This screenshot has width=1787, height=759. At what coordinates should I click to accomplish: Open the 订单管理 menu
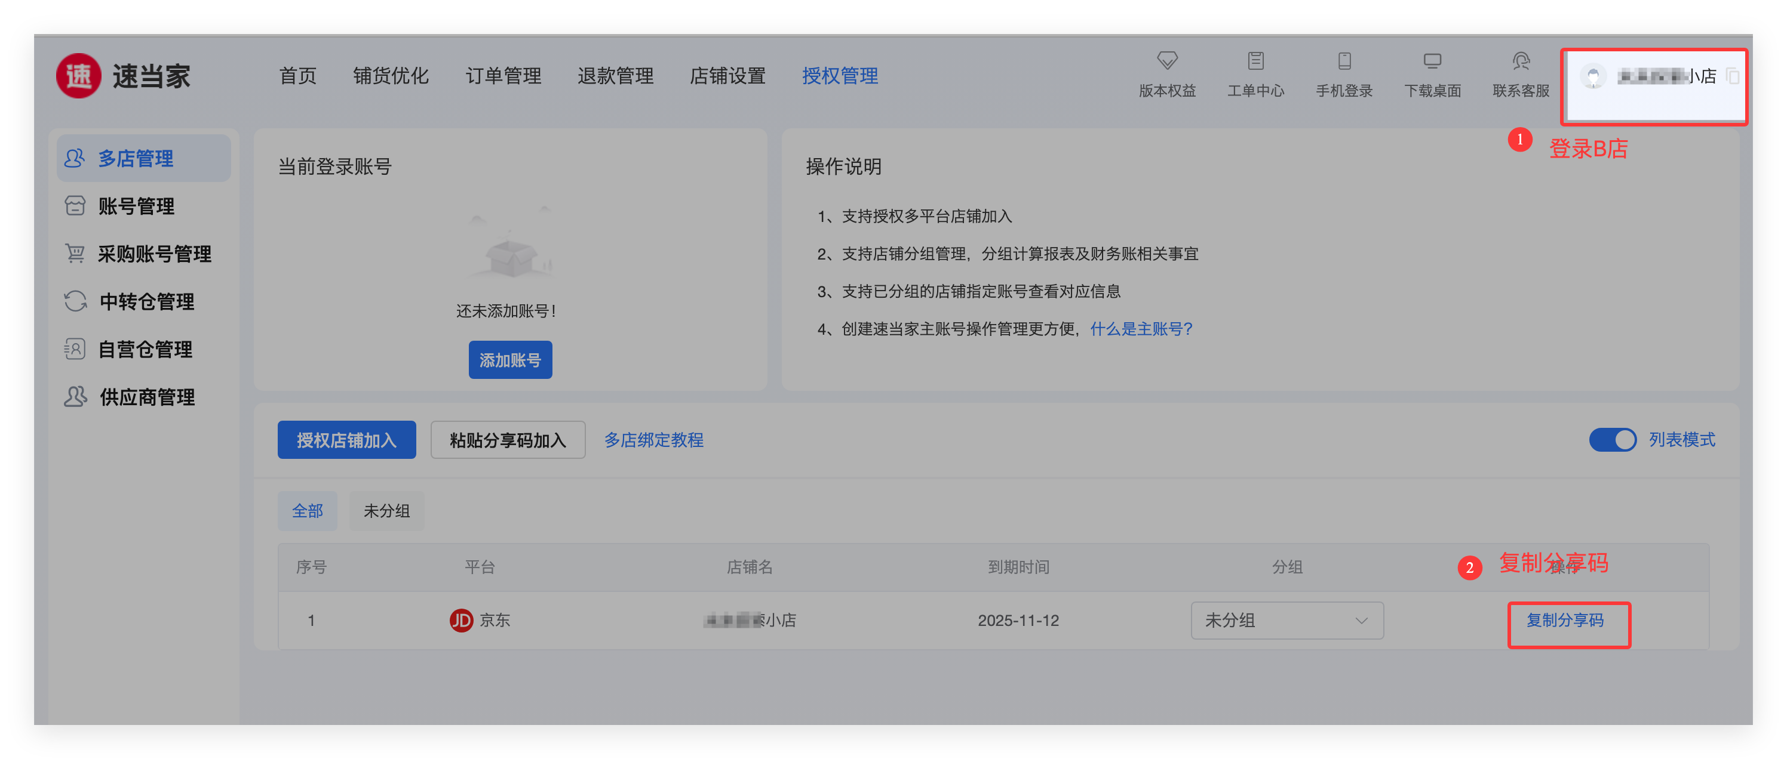click(x=503, y=76)
